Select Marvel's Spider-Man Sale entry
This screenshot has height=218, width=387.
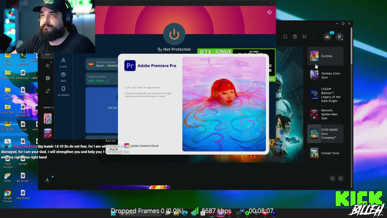pyautogui.click(x=326, y=114)
